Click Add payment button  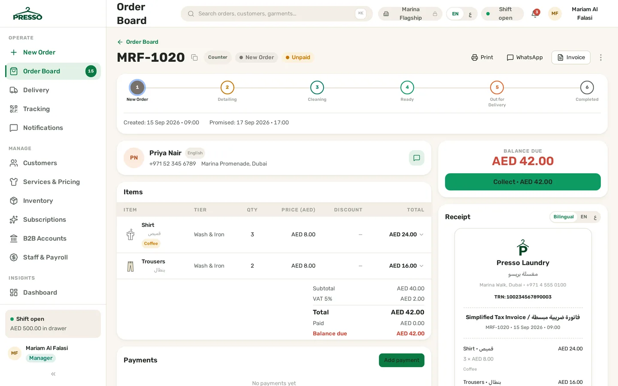pos(402,360)
